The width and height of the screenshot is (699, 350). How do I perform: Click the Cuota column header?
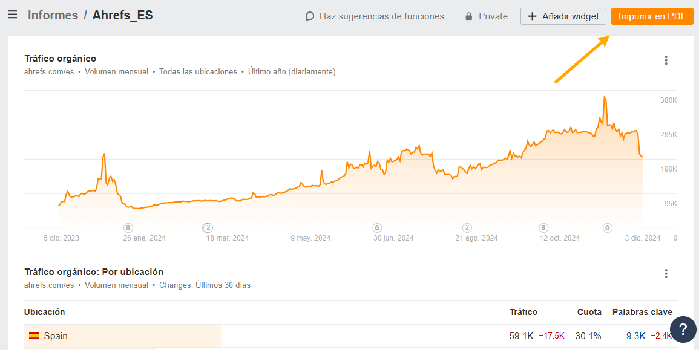point(589,312)
